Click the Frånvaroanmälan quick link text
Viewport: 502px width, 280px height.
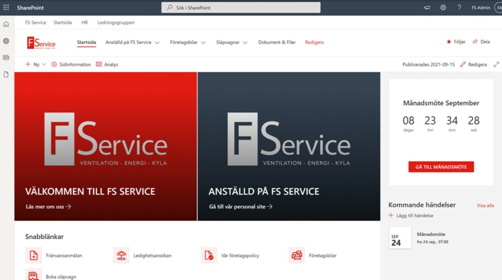64,255
